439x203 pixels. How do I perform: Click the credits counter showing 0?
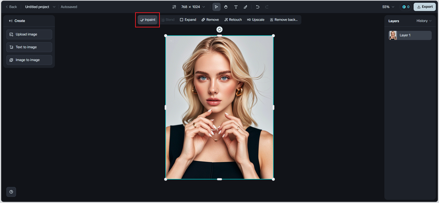pos(406,7)
